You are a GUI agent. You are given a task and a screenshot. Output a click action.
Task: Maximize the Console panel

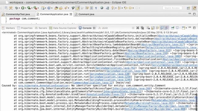pyautogui.click(x=194, y=28)
